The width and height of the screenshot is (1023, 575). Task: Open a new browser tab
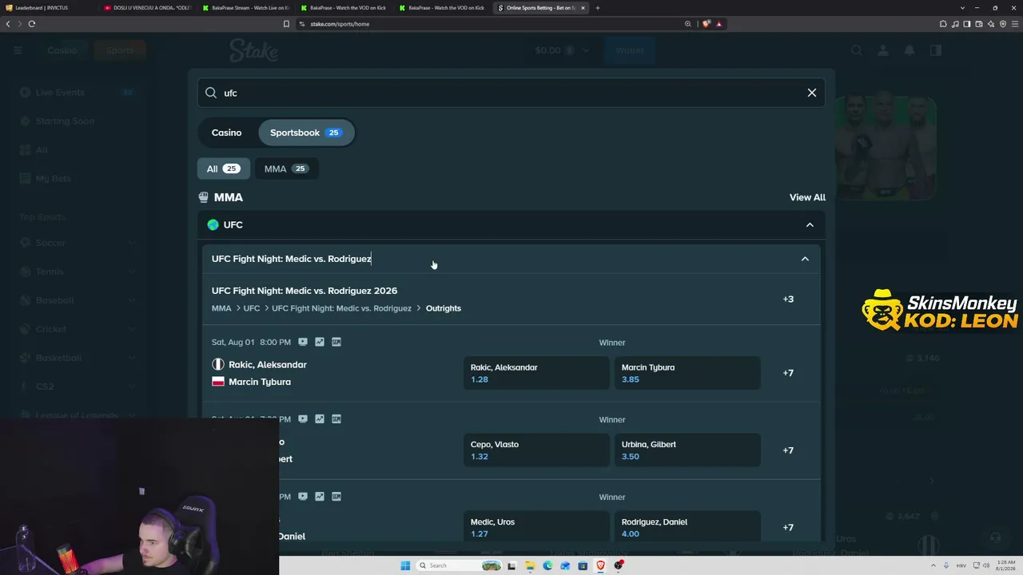[x=598, y=8]
